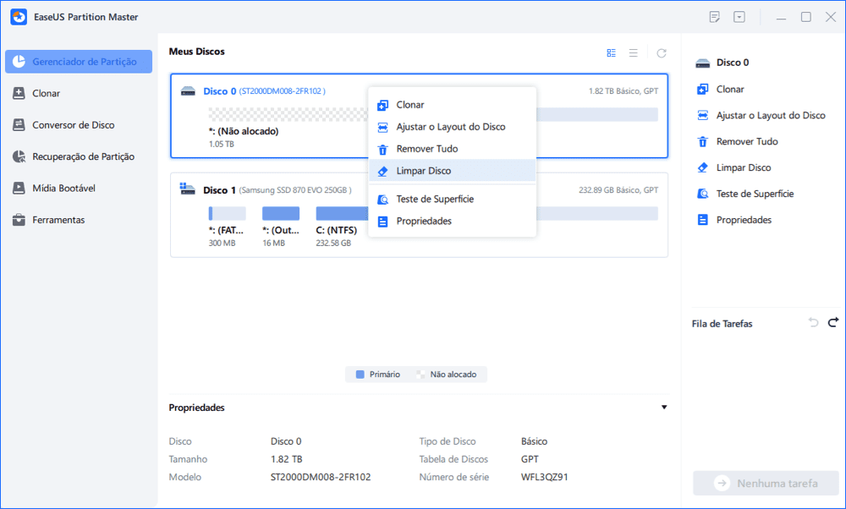Choose Clonar in the context menu

click(452, 105)
